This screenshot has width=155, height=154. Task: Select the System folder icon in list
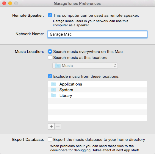click(x=53, y=90)
